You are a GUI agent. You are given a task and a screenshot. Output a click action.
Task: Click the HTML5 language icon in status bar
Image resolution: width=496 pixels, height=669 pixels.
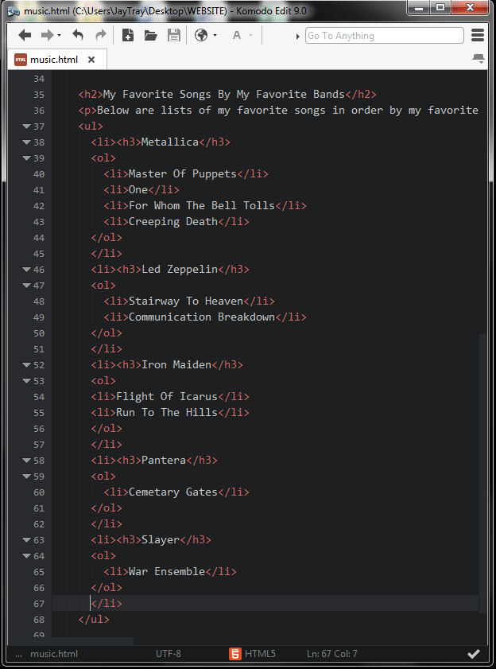point(234,654)
